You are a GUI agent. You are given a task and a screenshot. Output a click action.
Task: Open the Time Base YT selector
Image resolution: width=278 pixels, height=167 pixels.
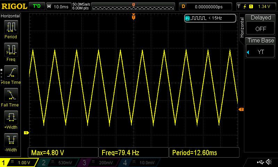pyautogui.click(x=261, y=47)
